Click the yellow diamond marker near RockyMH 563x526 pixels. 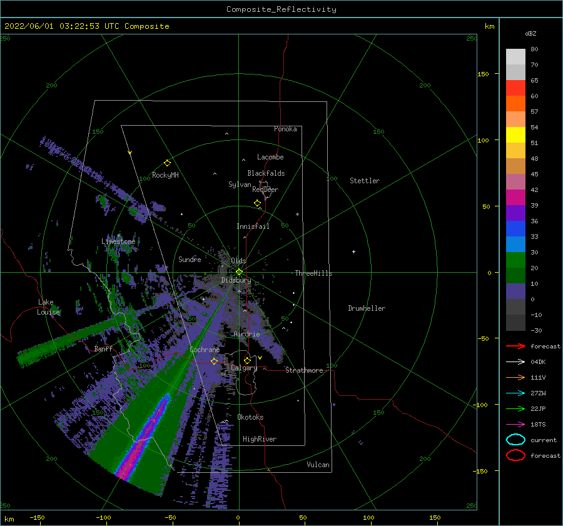coord(167,163)
